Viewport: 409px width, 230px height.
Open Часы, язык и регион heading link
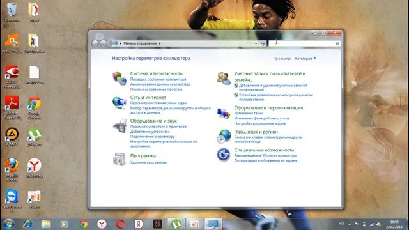(256, 132)
